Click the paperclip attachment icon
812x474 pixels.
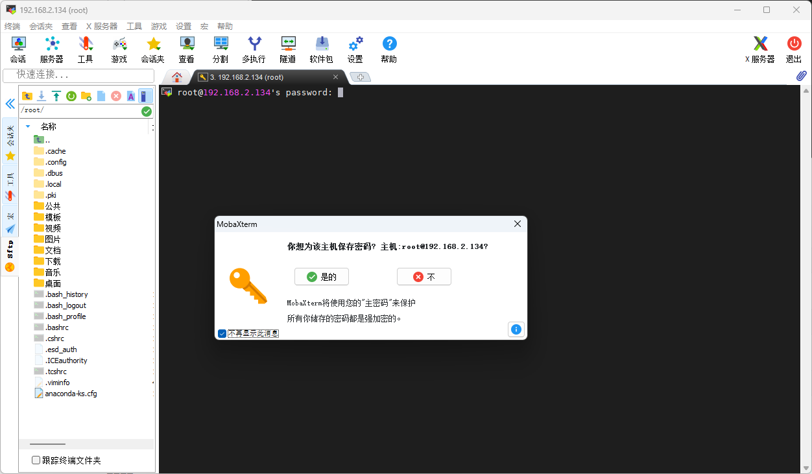tap(802, 76)
